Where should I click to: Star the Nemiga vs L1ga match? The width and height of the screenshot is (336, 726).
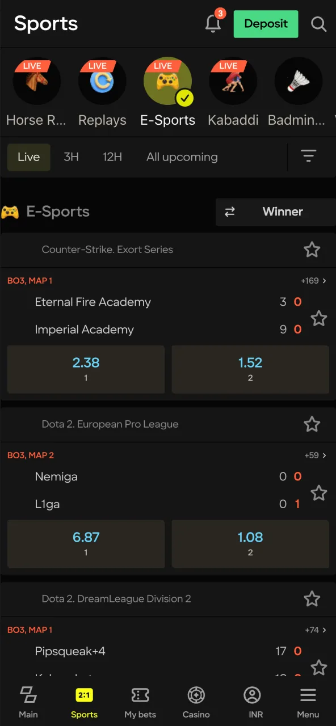(x=318, y=493)
